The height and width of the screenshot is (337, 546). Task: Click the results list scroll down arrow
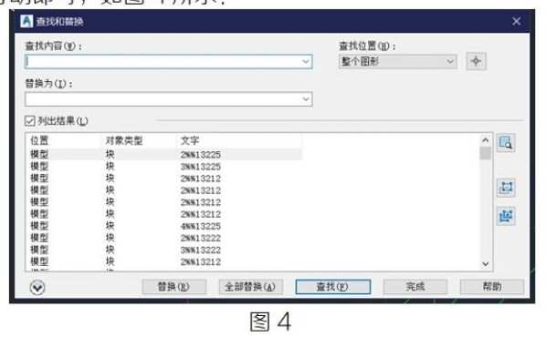tap(486, 264)
